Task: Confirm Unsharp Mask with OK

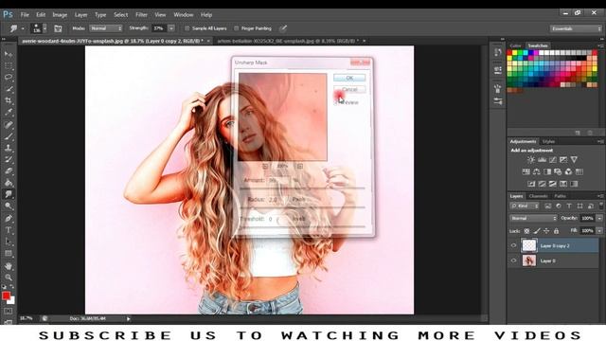Action: click(349, 78)
